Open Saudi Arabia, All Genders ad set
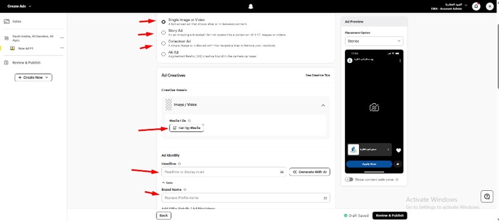This screenshot has width=499, height=222. coord(32,38)
